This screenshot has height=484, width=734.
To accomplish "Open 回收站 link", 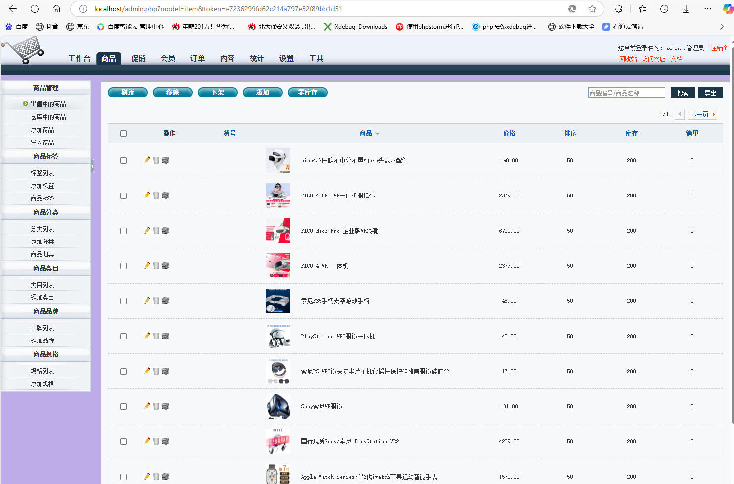I will coord(628,59).
